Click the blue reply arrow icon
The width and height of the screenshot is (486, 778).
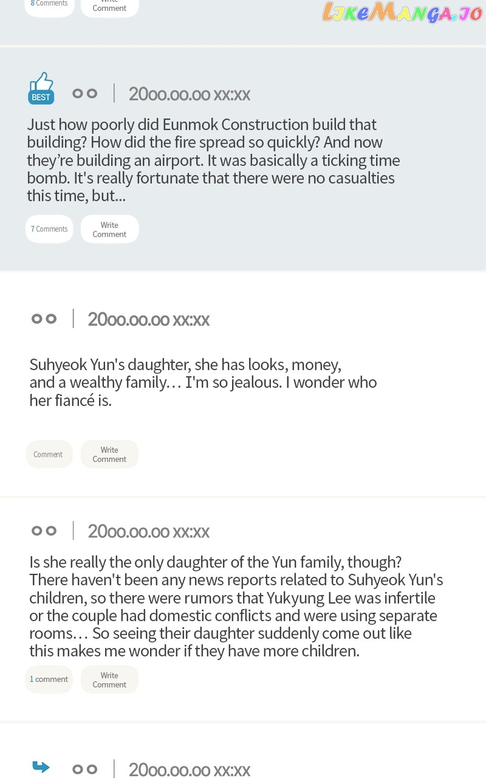41,766
